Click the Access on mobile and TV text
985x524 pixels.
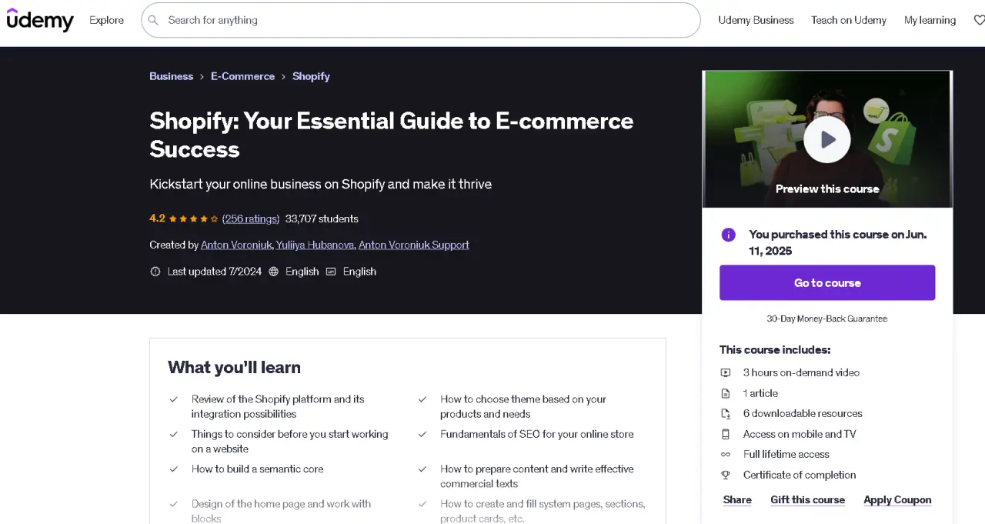point(800,434)
